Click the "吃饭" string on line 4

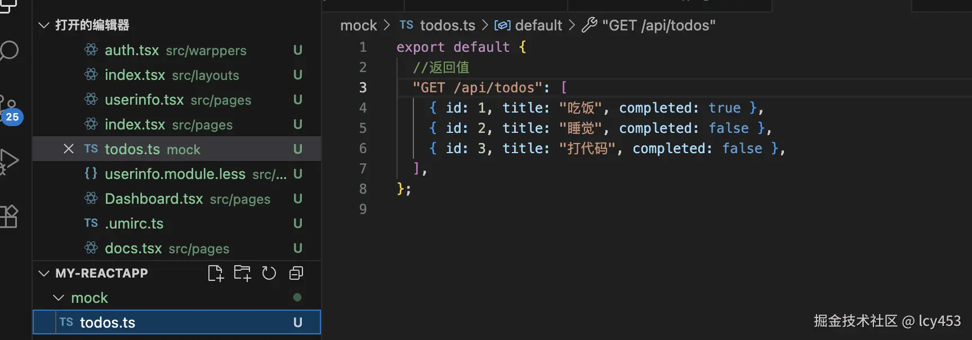coord(581,108)
